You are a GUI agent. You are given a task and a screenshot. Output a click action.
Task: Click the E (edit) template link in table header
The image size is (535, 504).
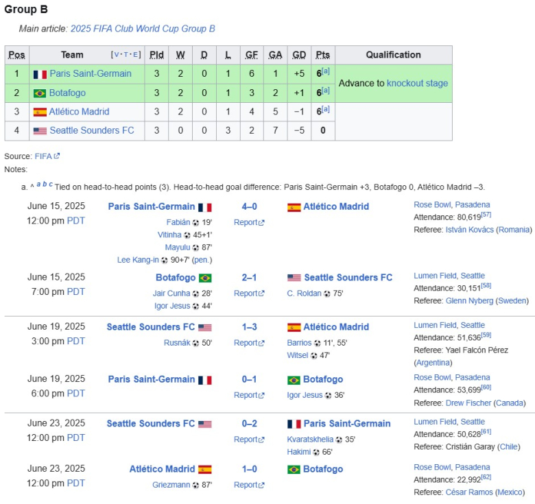tap(135, 55)
